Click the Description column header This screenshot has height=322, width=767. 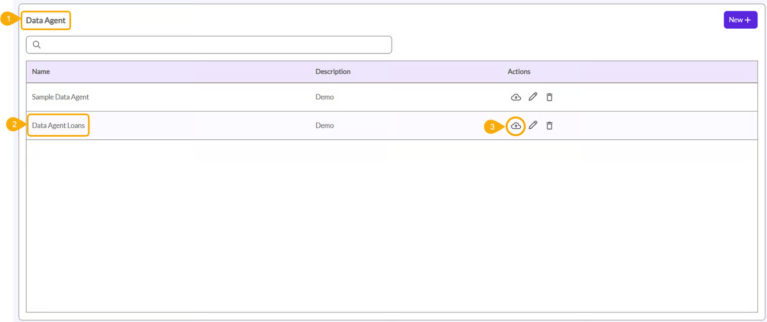[333, 72]
